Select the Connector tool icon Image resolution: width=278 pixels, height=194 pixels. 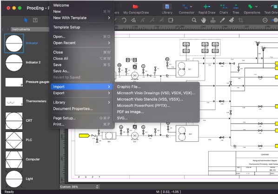click(185, 7)
